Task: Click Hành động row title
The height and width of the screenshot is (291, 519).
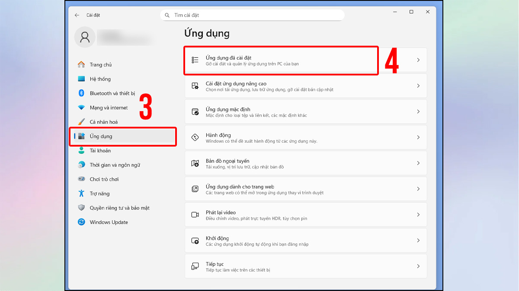Action: pos(218,135)
